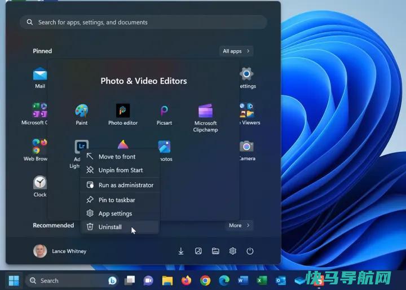Click the Start menu search field
Screen dimensions: 406x290
143,23
